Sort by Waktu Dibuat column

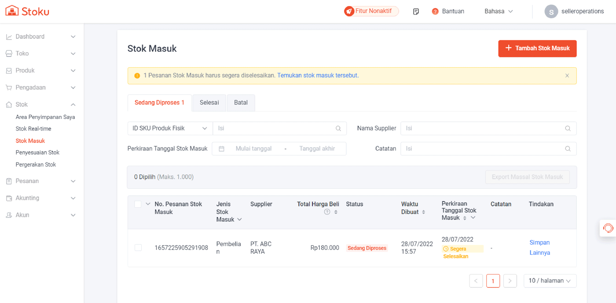(423, 212)
